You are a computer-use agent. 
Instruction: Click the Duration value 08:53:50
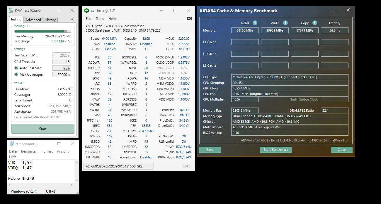pos(64,89)
